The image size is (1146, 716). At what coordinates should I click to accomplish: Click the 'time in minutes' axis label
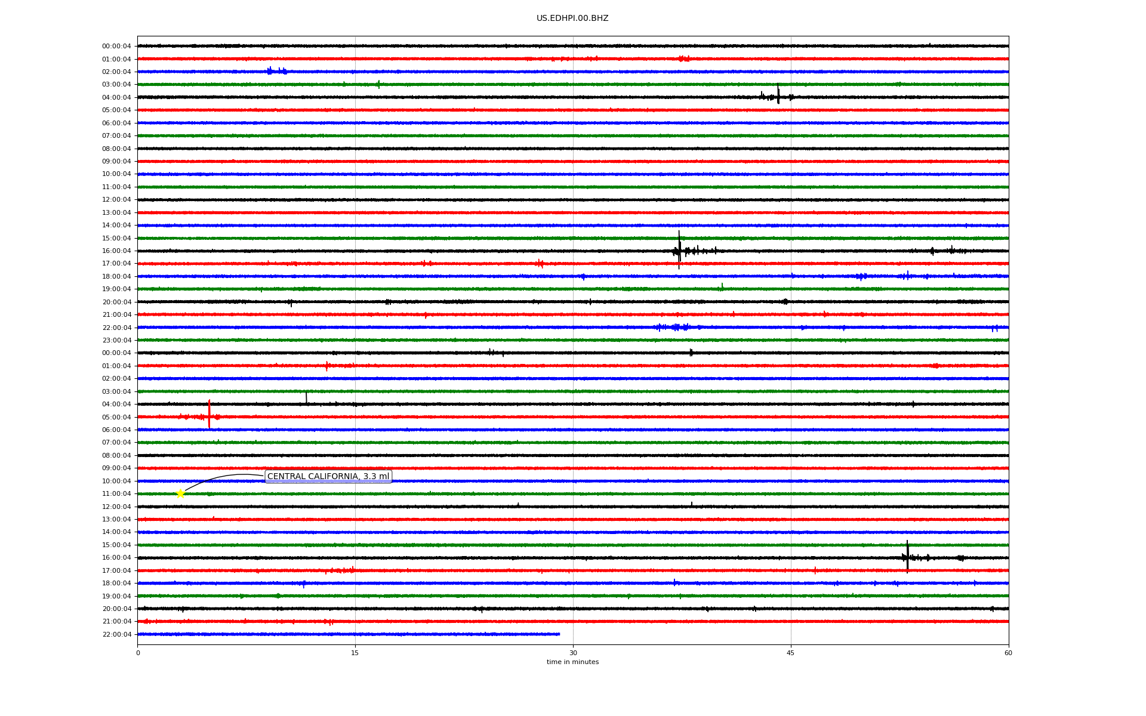coord(572,662)
